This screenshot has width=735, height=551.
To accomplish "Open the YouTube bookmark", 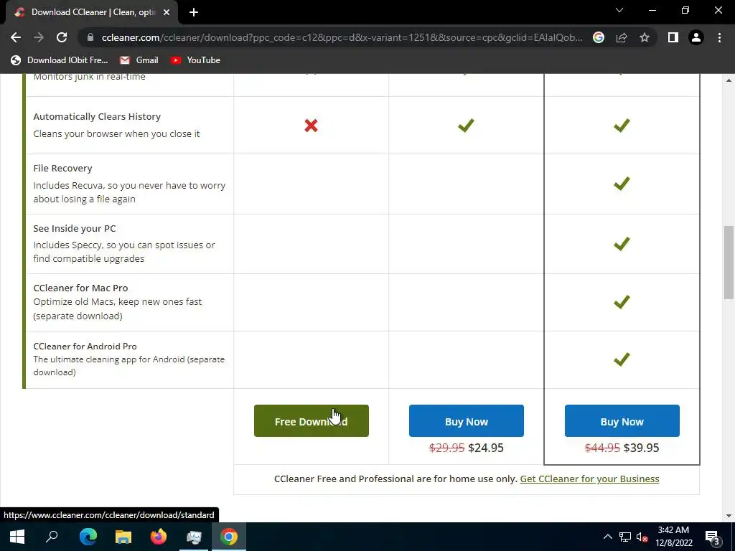I will coord(195,60).
